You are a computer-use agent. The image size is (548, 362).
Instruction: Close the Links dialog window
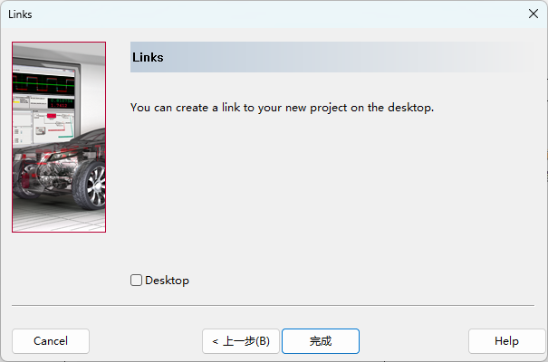533,14
